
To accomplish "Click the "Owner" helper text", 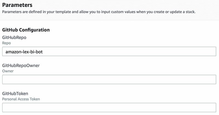I will (x=8, y=71).
